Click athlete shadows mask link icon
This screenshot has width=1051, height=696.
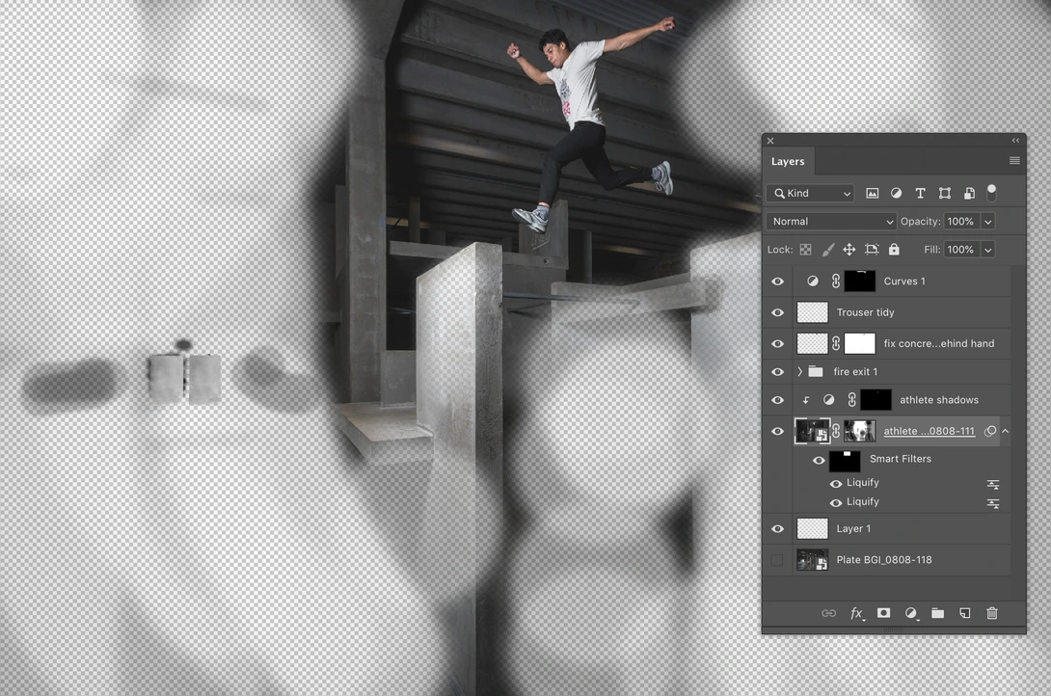pos(852,400)
